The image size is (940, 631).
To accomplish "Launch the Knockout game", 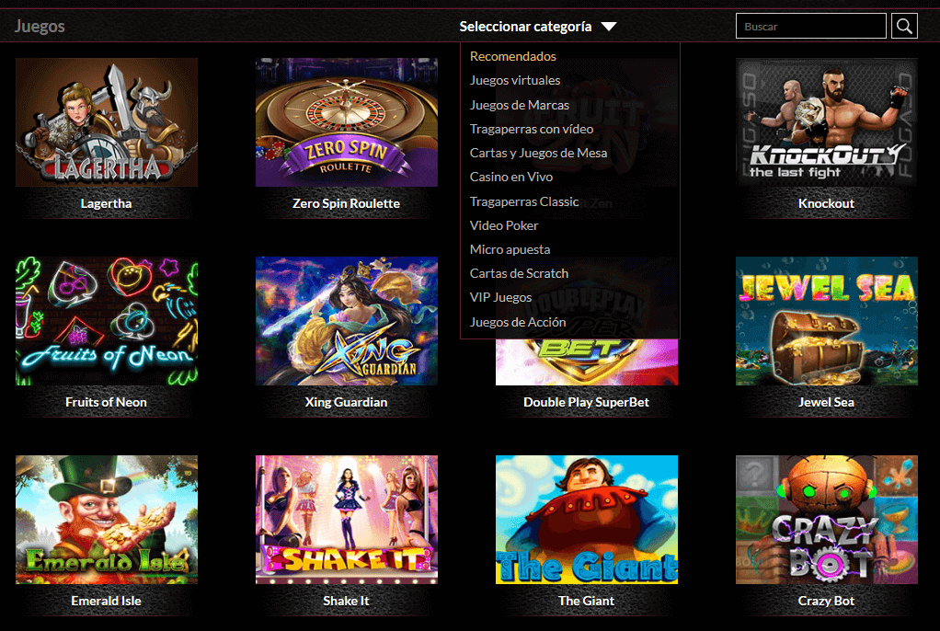I will click(826, 121).
